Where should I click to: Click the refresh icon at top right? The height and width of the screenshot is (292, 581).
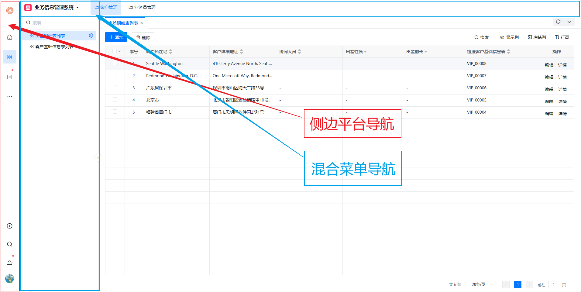click(x=558, y=22)
